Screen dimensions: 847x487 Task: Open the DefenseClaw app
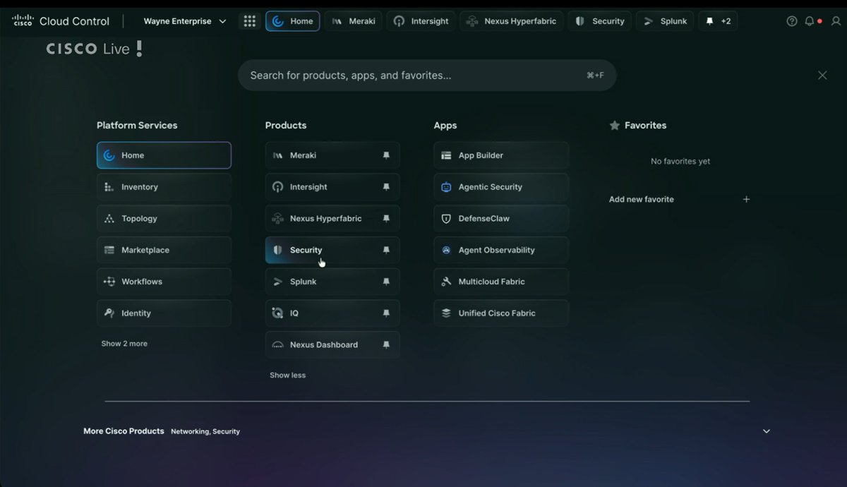click(x=501, y=219)
